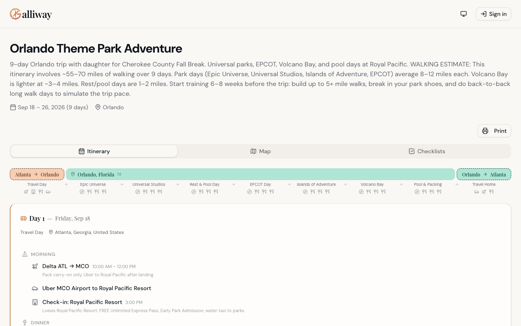Click the plane icon under timeline Travel Day
This screenshot has height=326, width=521.
[x=26, y=192]
